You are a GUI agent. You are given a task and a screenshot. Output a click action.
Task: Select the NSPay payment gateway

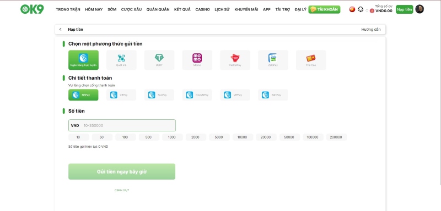[x=83, y=95]
